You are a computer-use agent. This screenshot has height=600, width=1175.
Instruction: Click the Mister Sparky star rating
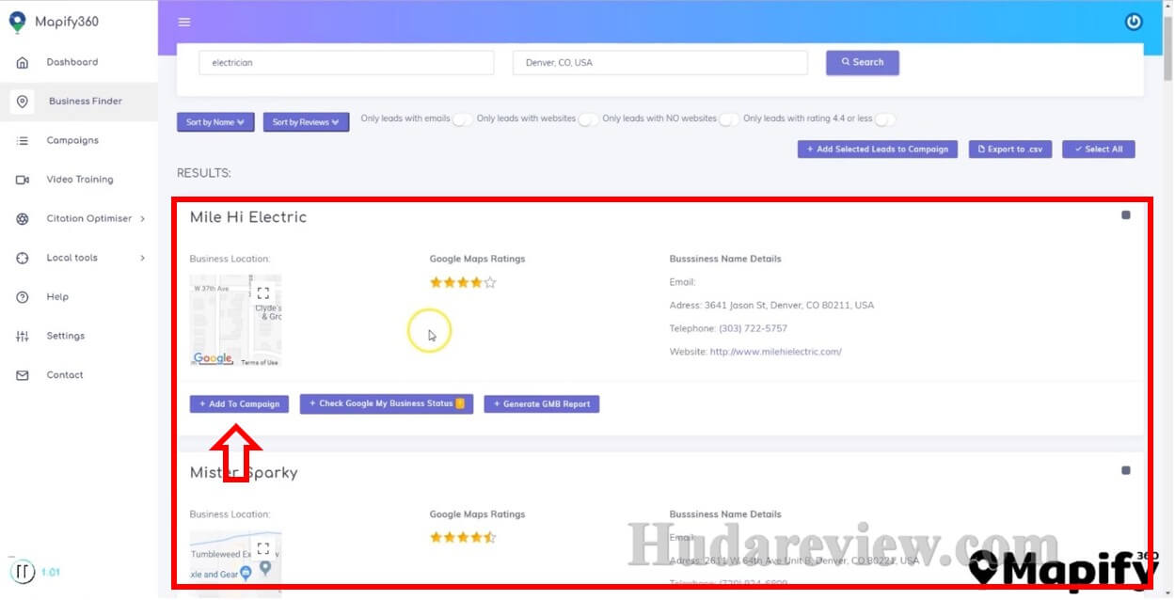point(463,538)
